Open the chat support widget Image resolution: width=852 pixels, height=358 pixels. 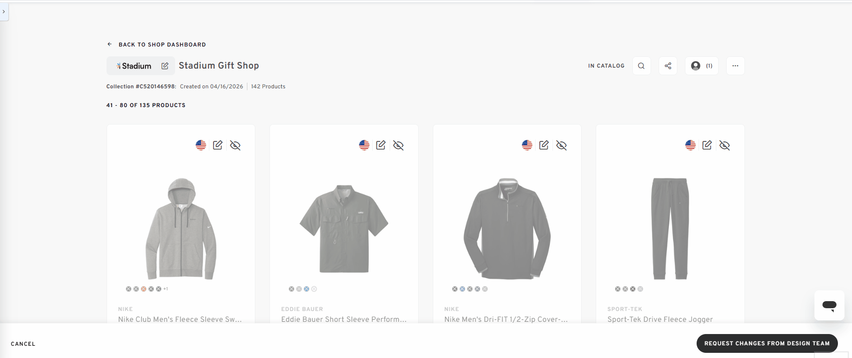829,305
